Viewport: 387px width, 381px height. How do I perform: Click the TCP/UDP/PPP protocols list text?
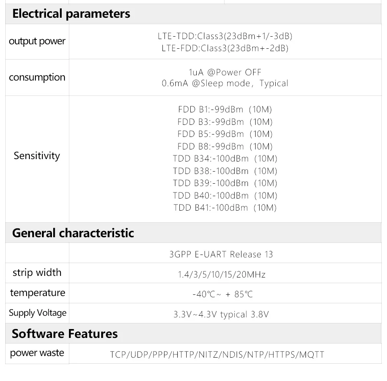[217, 355]
